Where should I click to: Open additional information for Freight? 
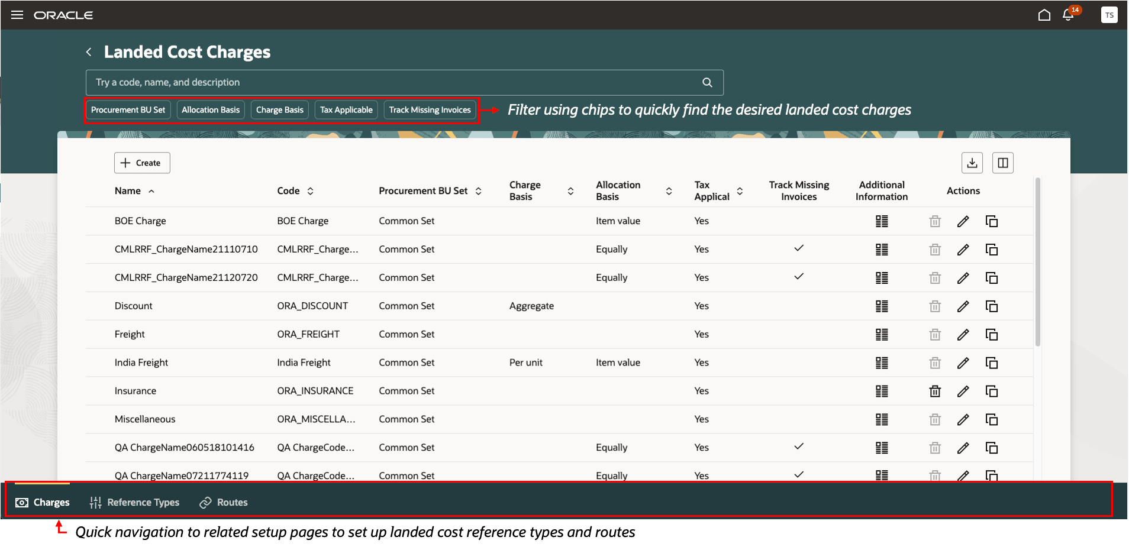point(882,335)
